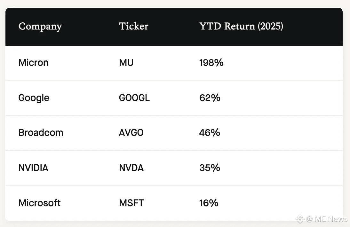Image resolution: width=350 pixels, height=227 pixels.
Task: Click the NVDA ticker text
Action: click(131, 168)
